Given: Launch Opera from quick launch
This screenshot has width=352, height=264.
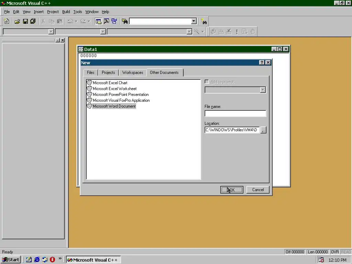Looking at the screenshot, I should 52,260.
